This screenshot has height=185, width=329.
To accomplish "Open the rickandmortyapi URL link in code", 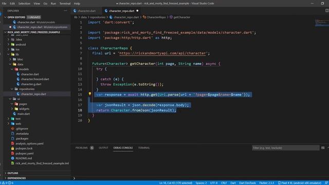I will click(x=162, y=53).
